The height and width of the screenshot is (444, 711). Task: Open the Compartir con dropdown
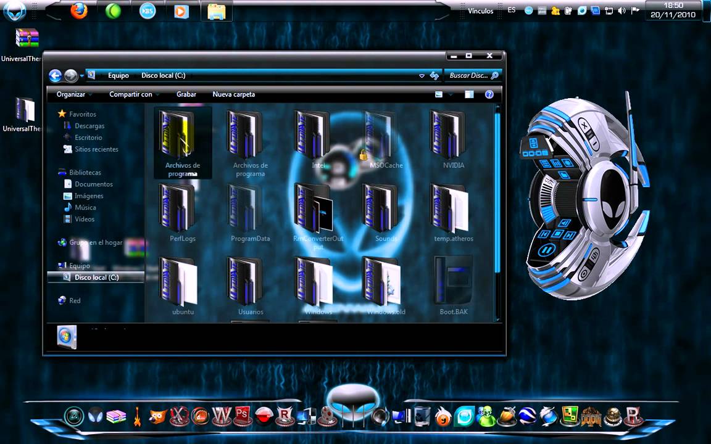click(x=134, y=94)
